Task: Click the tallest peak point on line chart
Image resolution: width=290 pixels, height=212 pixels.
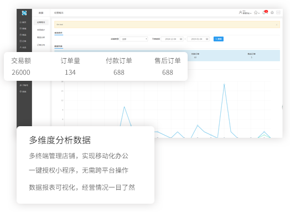Action: 224,85
